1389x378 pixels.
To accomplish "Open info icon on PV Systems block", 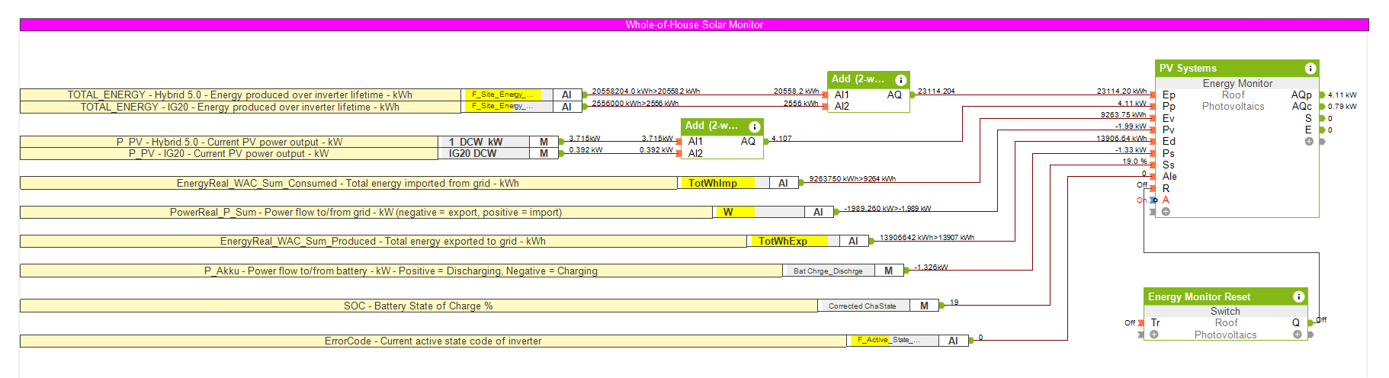I will point(1310,68).
